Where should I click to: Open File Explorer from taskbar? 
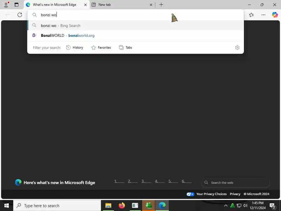(x=108, y=206)
